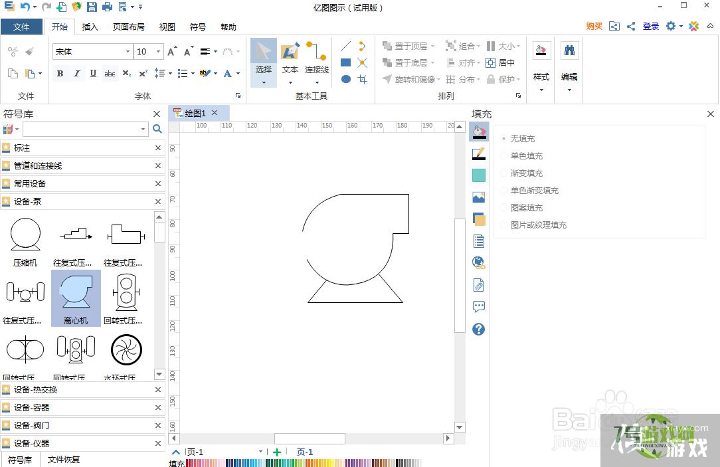Click the Save disk icon
Image resolution: width=720 pixels, height=467 pixels.
92,7
